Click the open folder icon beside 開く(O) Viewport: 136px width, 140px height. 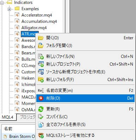coord(41,38)
